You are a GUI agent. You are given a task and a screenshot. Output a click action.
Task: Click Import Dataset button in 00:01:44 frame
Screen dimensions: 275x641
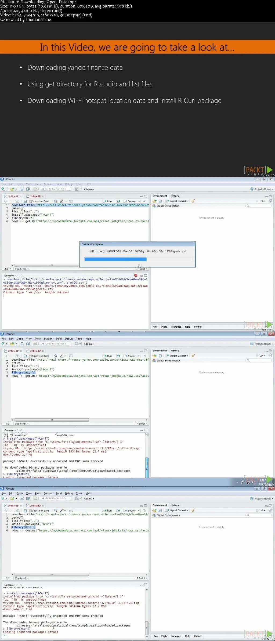177,510
